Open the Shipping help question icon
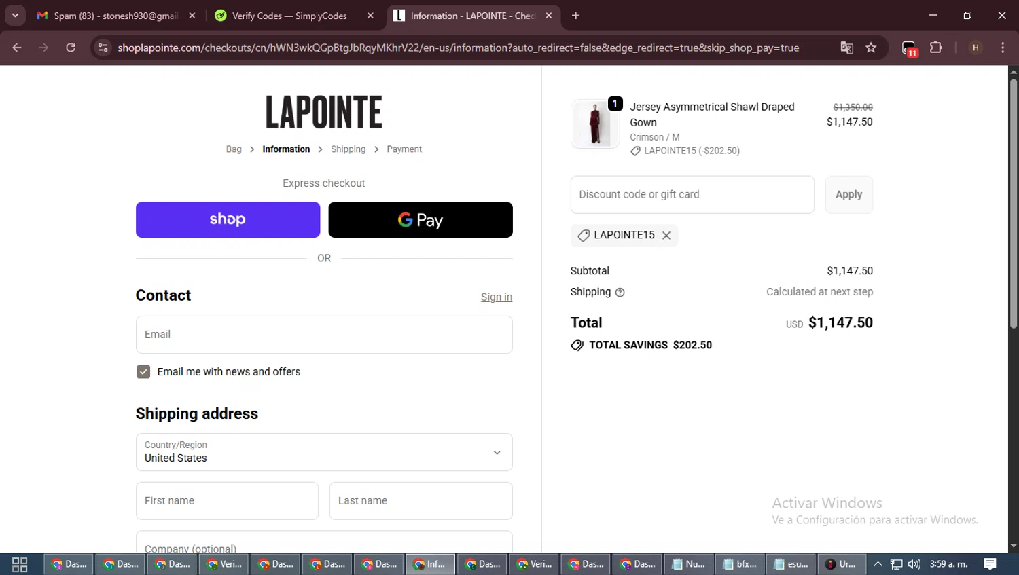Image resolution: width=1019 pixels, height=575 pixels. click(x=620, y=292)
